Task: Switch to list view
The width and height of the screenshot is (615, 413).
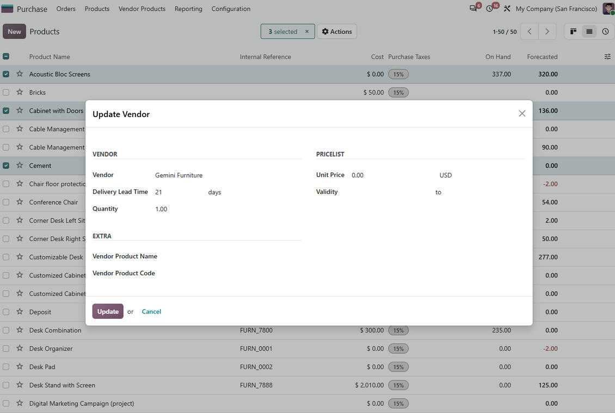Action: pos(589,32)
